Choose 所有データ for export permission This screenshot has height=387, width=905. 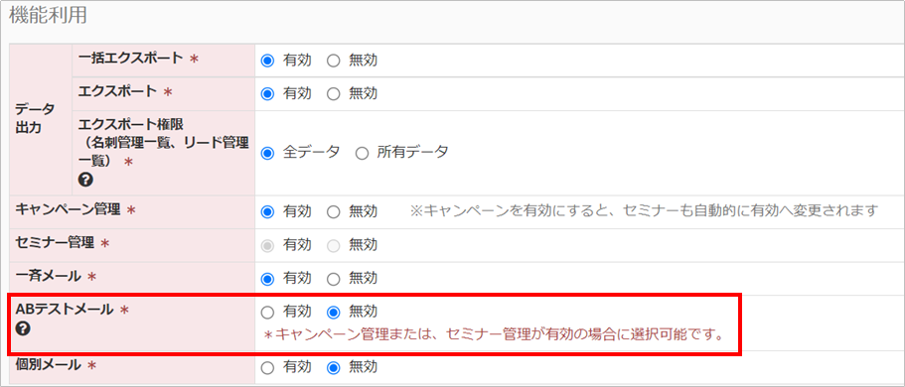point(362,154)
